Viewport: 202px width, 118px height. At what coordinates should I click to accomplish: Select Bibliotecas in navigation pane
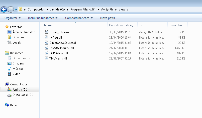(17, 53)
